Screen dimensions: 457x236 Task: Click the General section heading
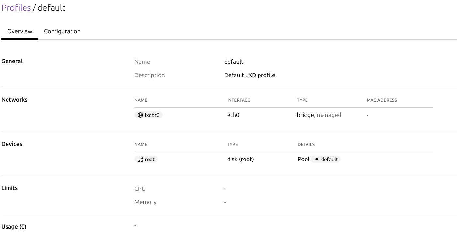point(12,61)
